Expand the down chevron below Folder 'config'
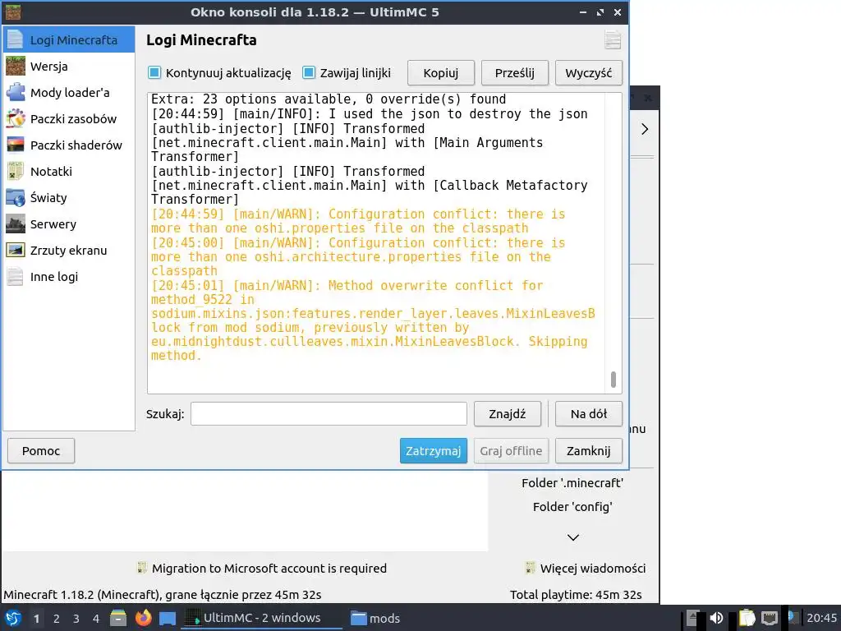This screenshot has height=631, width=841. coord(572,537)
